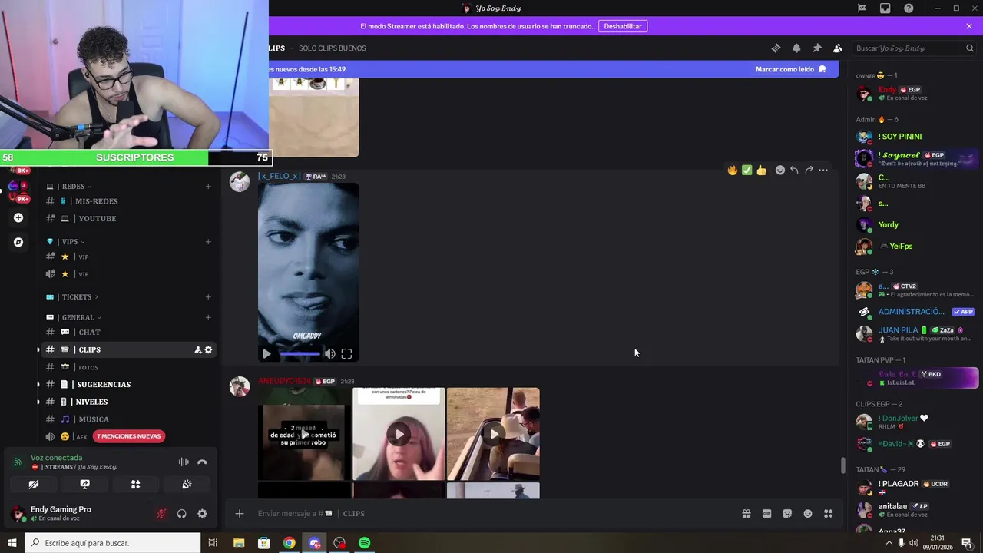Open Spotify from the taskbar
Screen dimensions: 983x553
click(x=365, y=543)
